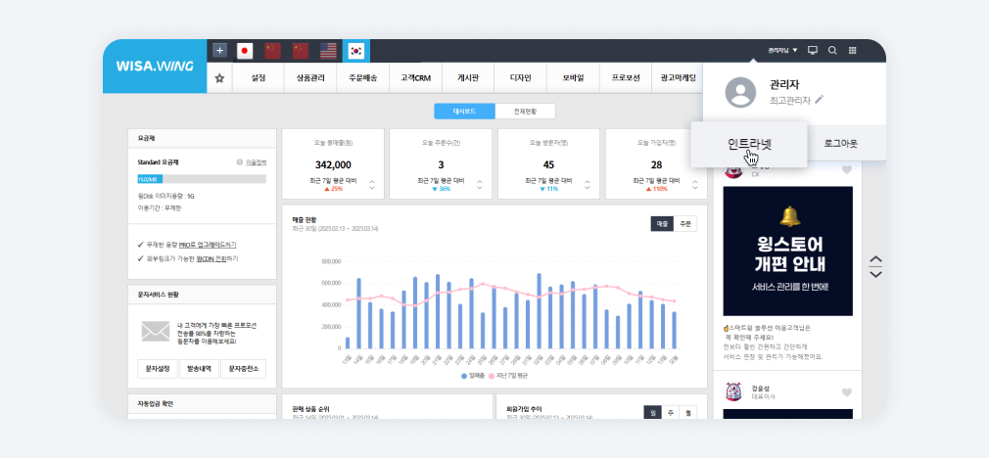Screen dimensions: 989x458
Task: Click the Standard 요금제 label
Action: pos(159,161)
